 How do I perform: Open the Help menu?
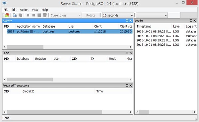click(45, 10)
